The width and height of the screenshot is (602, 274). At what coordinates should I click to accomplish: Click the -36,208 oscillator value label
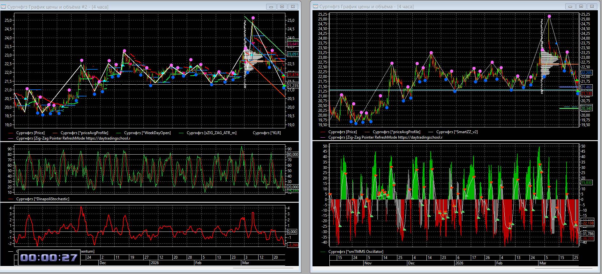tap(587, 239)
